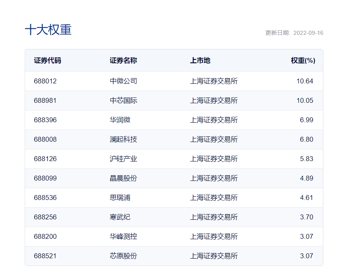Click security code 688521
361x274 pixels.
coord(45,256)
